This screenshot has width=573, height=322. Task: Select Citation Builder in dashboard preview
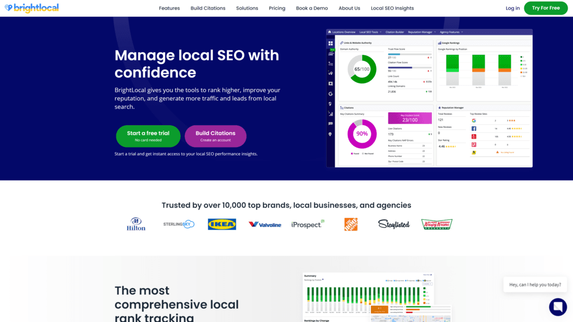pyautogui.click(x=394, y=32)
